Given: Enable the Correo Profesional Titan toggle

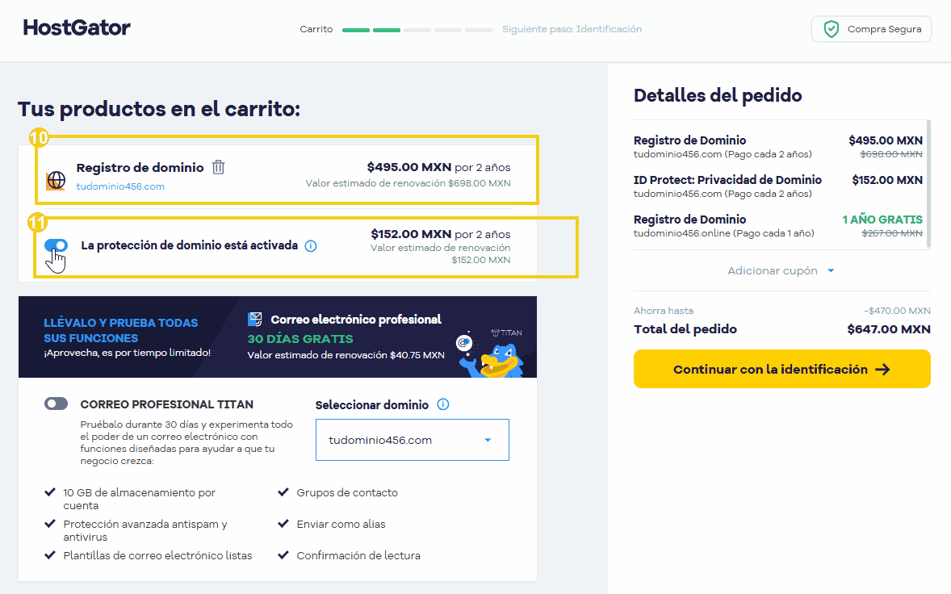Looking at the screenshot, I should 56,404.
